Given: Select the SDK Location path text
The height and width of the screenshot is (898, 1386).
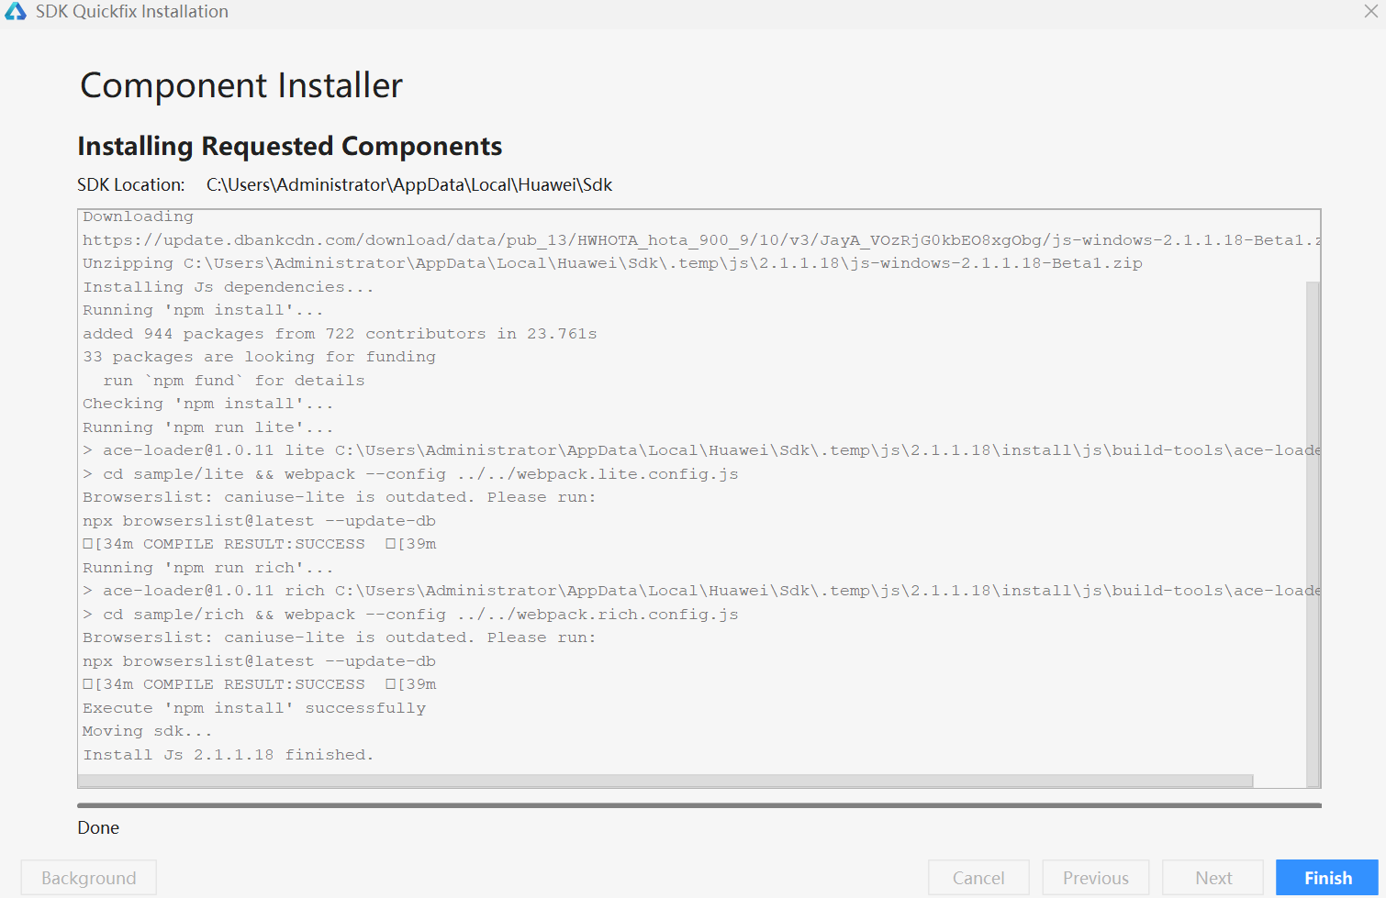Looking at the screenshot, I should coord(409,184).
